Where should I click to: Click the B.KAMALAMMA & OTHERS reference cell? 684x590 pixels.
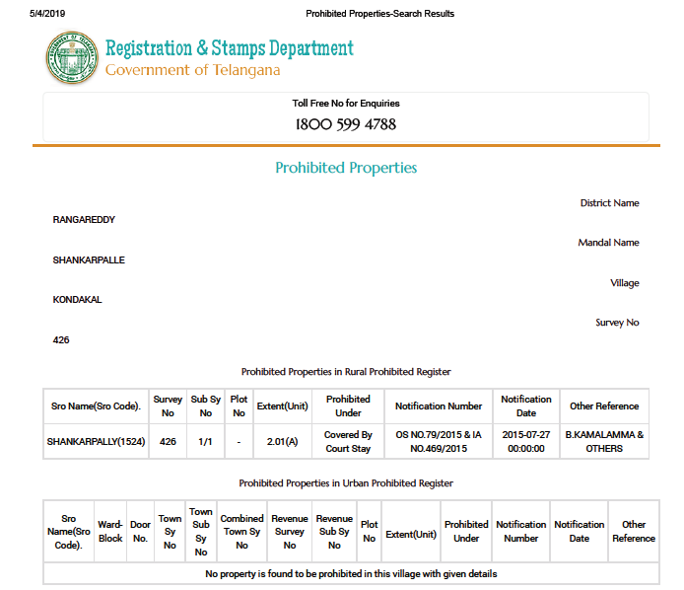(604, 442)
